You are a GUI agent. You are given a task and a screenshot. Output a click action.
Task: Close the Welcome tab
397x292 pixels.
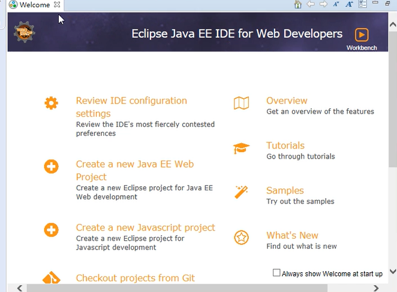pos(57,5)
